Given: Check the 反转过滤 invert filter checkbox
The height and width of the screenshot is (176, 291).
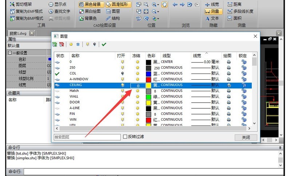Looking at the screenshot, I should [125, 137].
